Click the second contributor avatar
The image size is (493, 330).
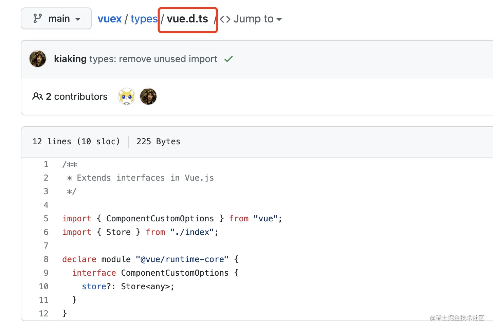(x=148, y=97)
